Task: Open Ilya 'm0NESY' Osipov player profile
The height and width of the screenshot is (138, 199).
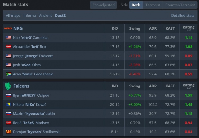Action: point(31,95)
